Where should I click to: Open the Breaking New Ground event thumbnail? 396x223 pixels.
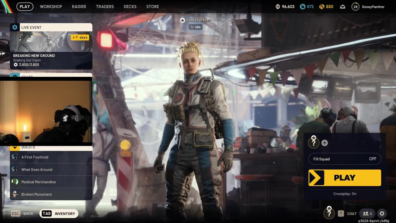pyautogui.click(x=51, y=42)
